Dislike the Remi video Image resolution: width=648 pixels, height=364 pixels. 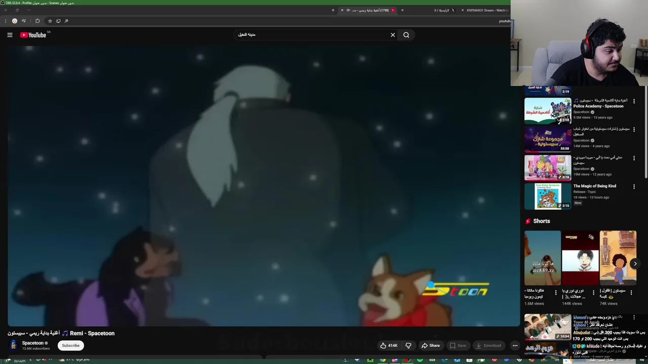click(x=408, y=346)
